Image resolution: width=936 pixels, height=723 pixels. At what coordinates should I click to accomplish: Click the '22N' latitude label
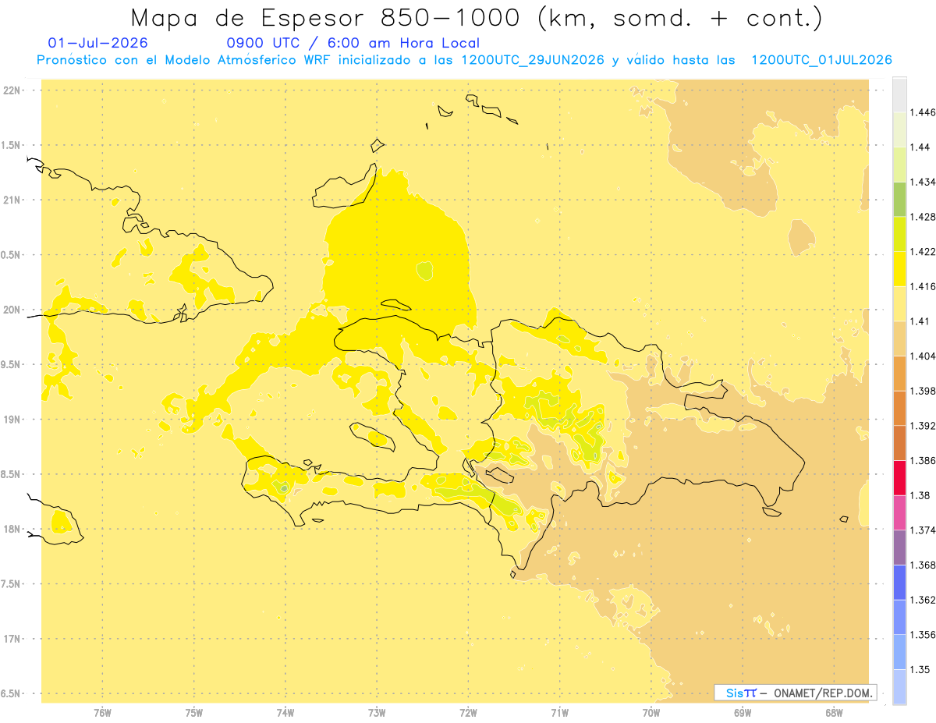(12, 90)
